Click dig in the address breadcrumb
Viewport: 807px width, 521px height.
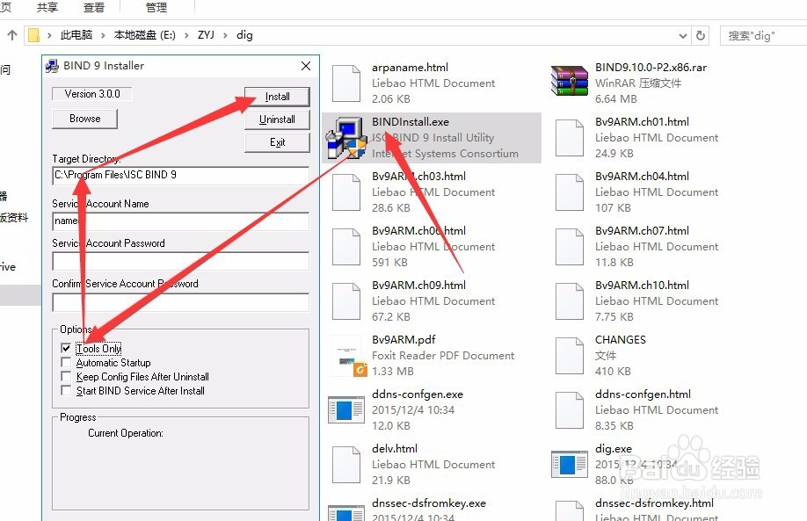click(244, 35)
